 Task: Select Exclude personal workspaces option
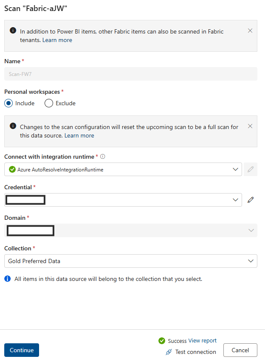[x=49, y=103]
